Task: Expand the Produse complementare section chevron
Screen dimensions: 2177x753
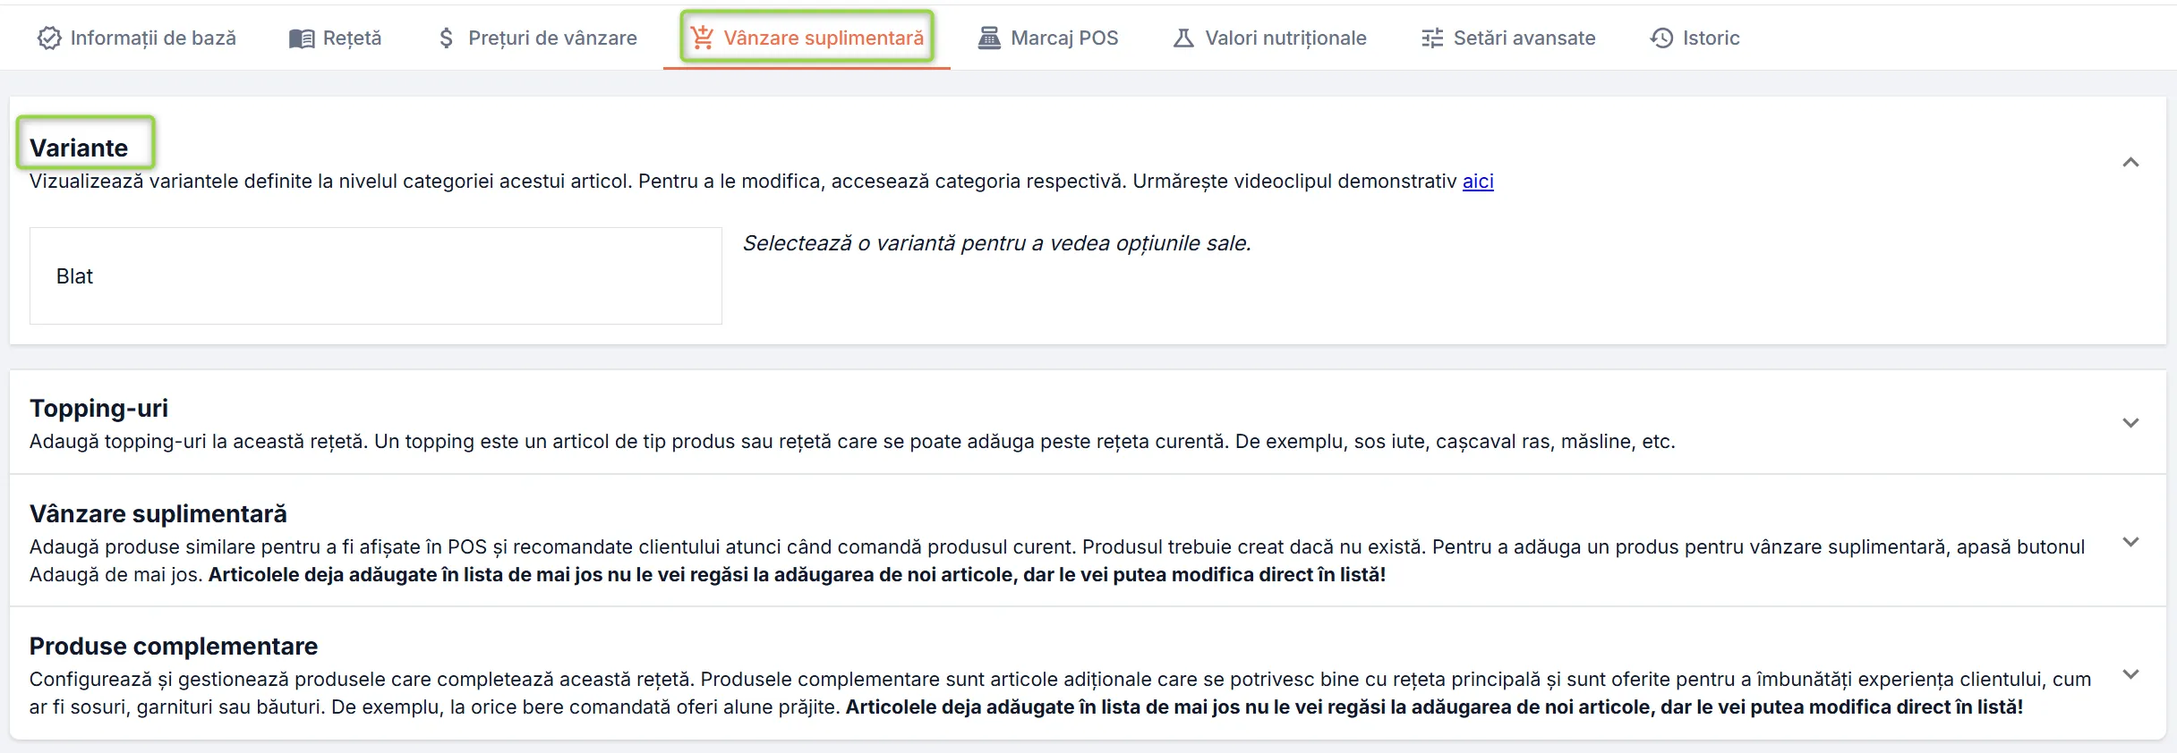Action: 2130,674
